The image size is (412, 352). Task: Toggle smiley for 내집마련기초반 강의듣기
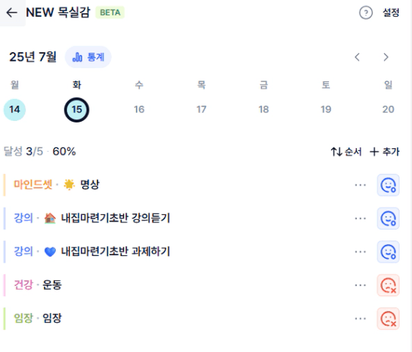point(388,219)
